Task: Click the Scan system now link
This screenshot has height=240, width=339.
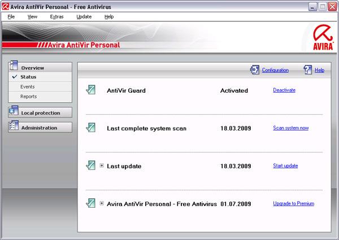Action: click(x=290, y=128)
